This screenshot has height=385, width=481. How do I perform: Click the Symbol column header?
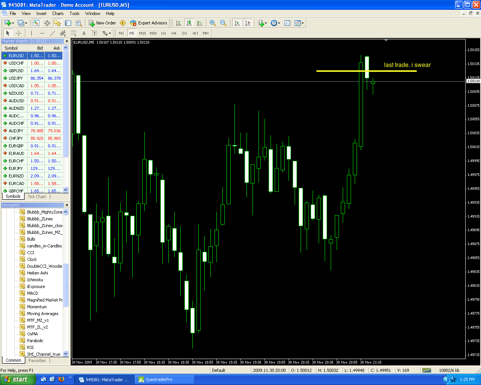point(14,48)
